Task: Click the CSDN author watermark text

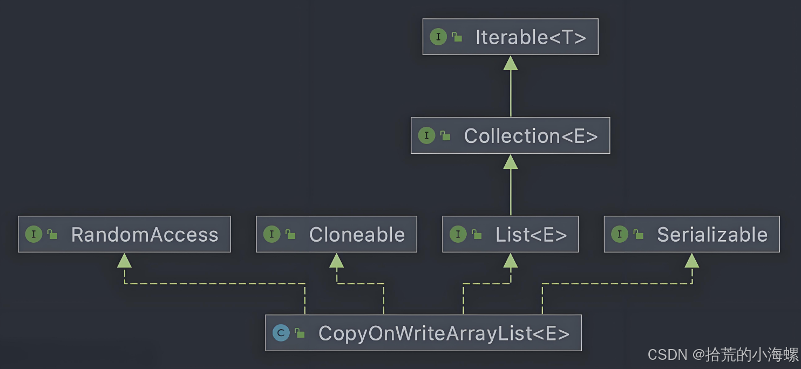Action: tap(723, 354)
